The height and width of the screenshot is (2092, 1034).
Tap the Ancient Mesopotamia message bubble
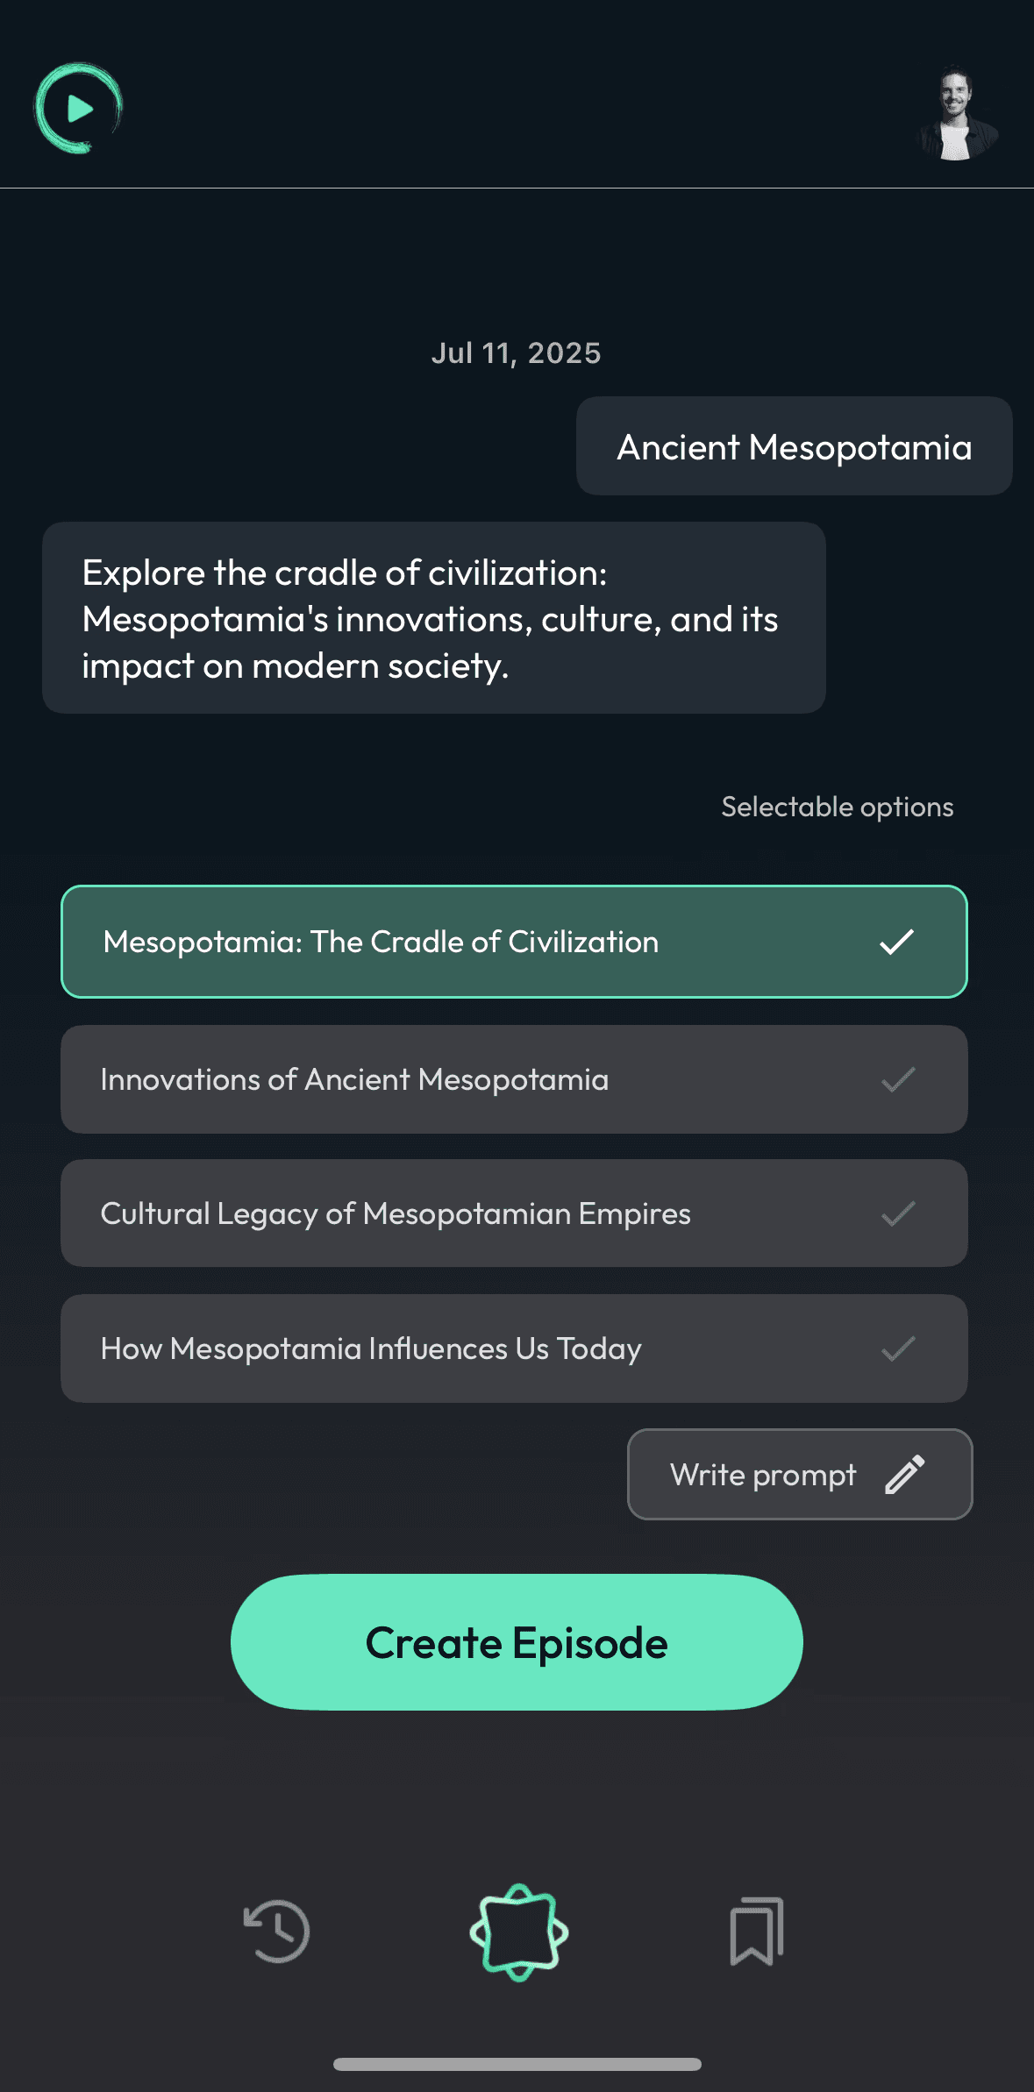pos(795,446)
